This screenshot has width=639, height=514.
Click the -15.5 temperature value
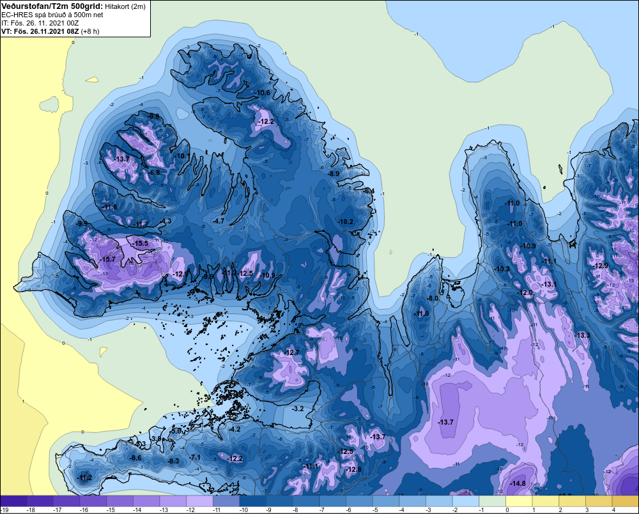click(x=141, y=243)
